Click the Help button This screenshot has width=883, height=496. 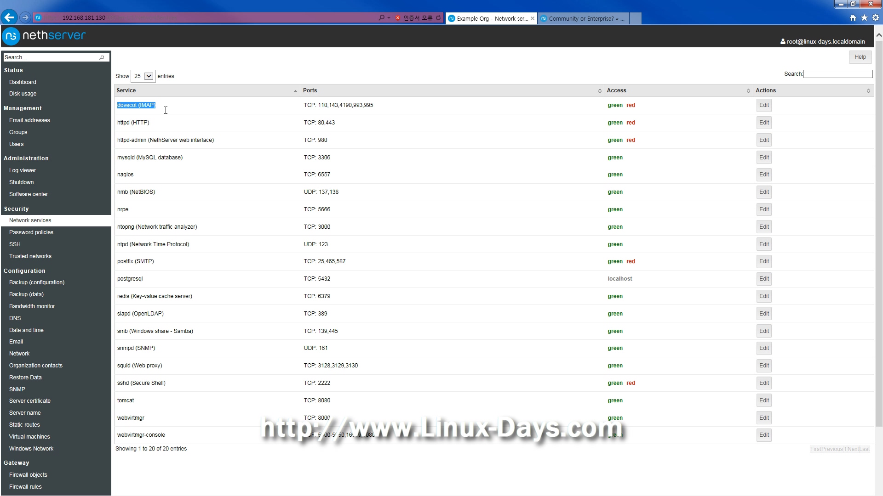860,57
